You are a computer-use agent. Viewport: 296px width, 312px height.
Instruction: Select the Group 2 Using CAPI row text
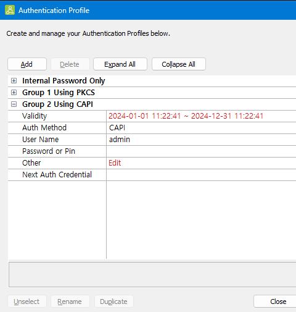click(57, 104)
